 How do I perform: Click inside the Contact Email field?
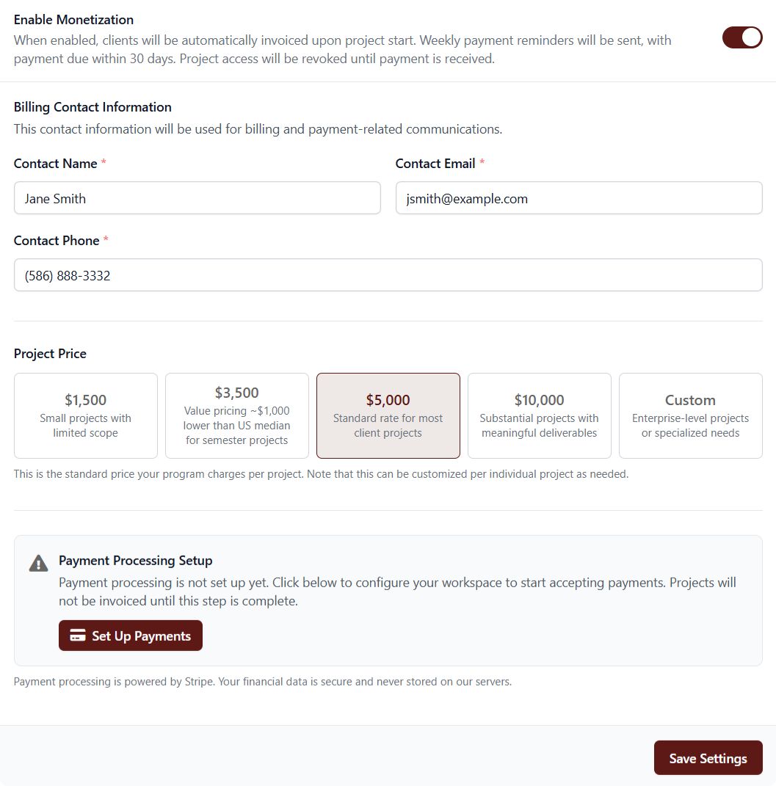(579, 197)
